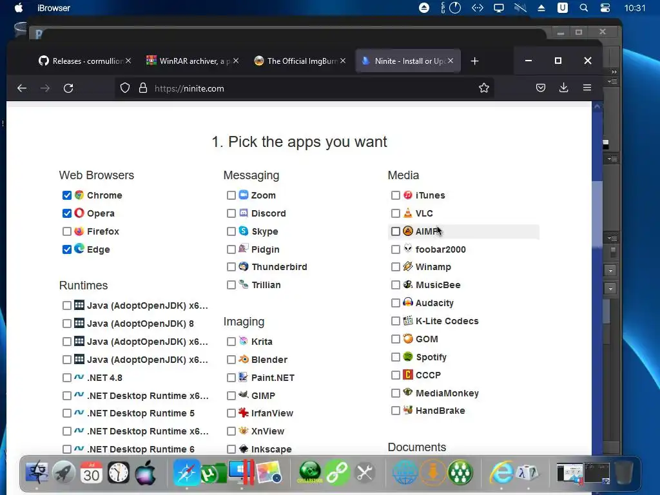Open browser downloads panel icon
This screenshot has width=660, height=495.
point(563,88)
